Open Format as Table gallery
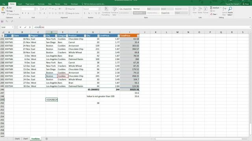The width and height of the screenshot is (252, 141). coord(115,11)
